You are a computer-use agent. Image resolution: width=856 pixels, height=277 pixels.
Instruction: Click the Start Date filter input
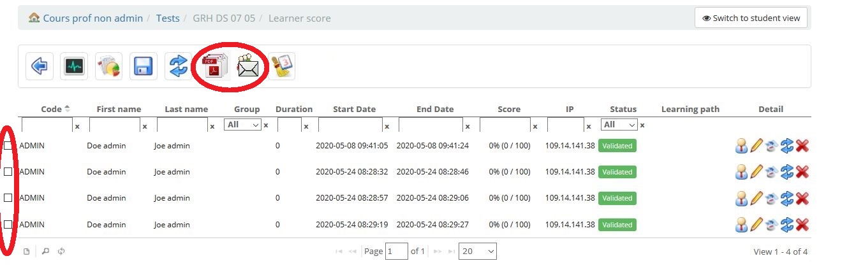click(x=350, y=125)
